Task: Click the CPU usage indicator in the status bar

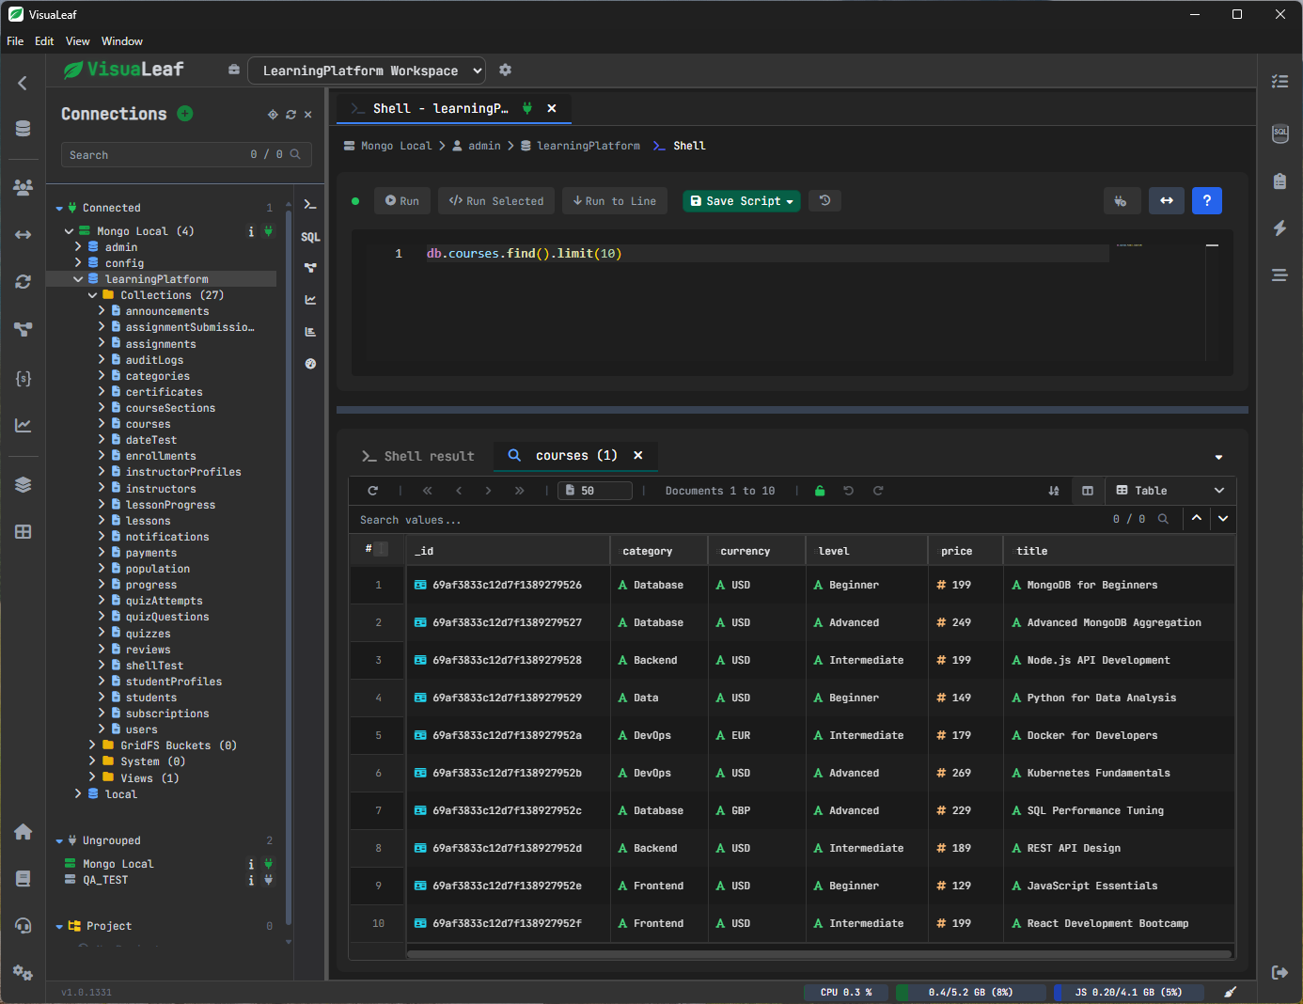Action: pyautogui.click(x=846, y=992)
